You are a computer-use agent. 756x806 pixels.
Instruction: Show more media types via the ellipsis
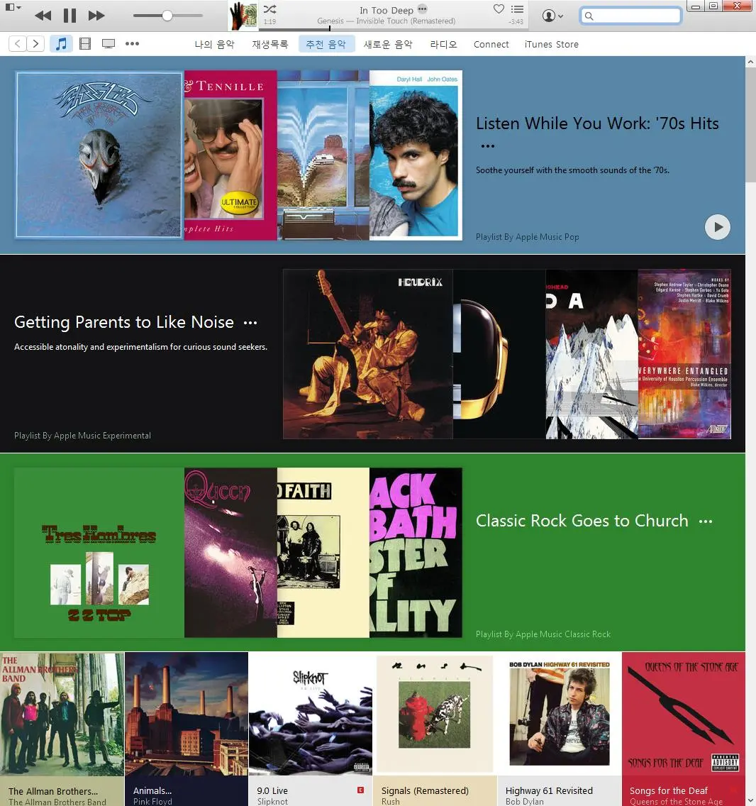[x=132, y=44]
